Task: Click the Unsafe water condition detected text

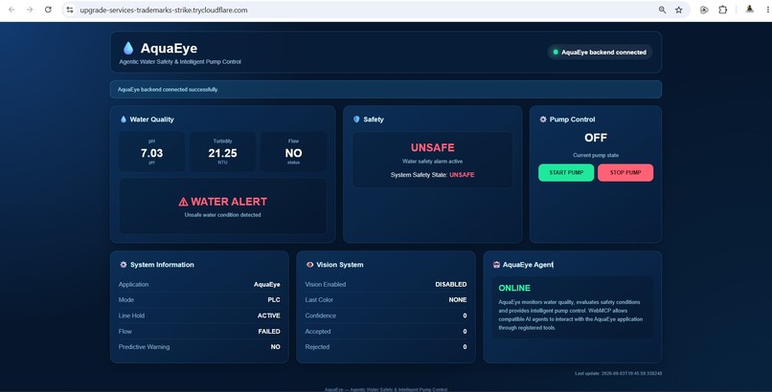Action: 222,215
